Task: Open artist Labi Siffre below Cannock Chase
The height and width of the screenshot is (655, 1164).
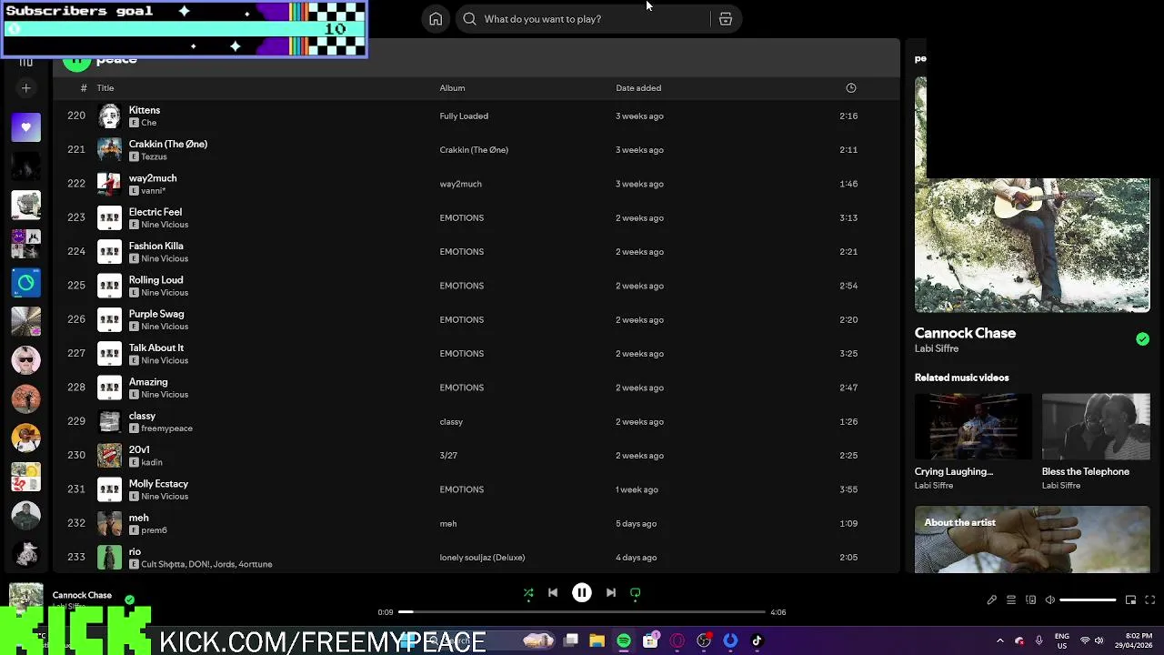Action: pyautogui.click(x=937, y=348)
